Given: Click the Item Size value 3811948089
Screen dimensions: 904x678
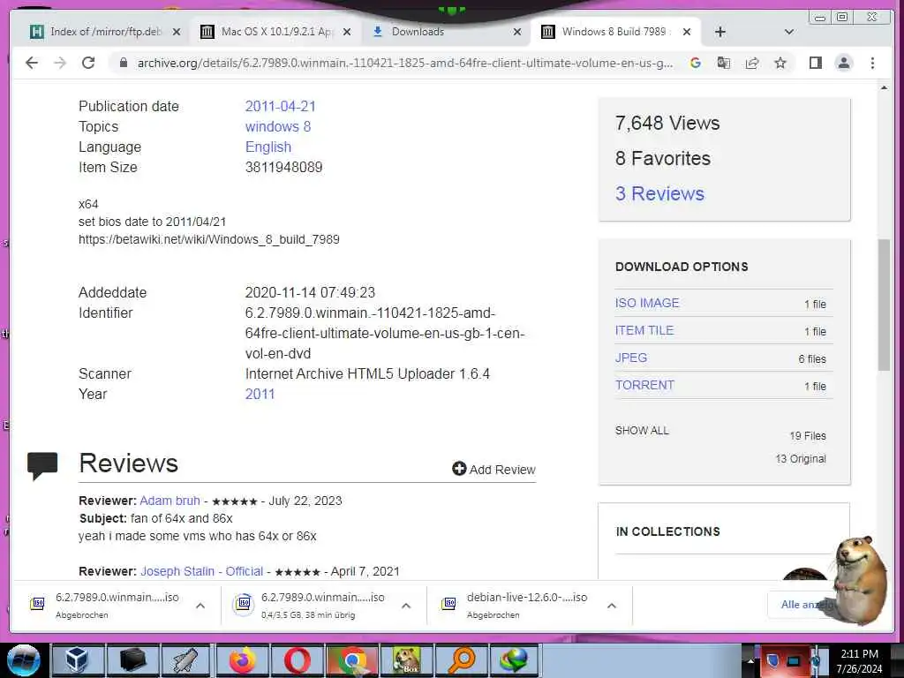Looking at the screenshot, I should (x=283, y=167).
